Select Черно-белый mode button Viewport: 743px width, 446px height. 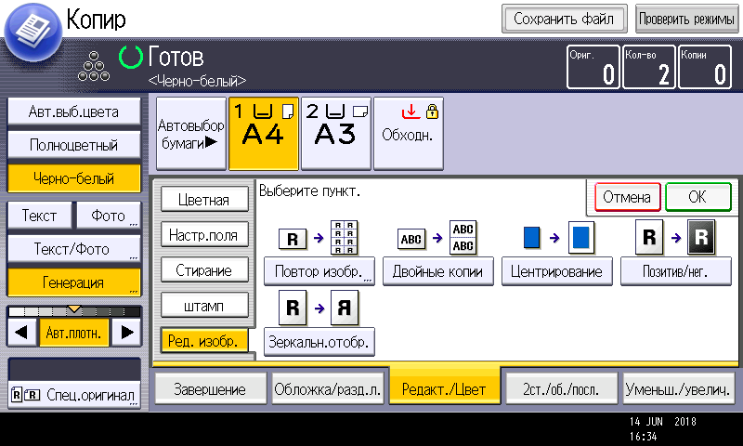click(74, 178)
